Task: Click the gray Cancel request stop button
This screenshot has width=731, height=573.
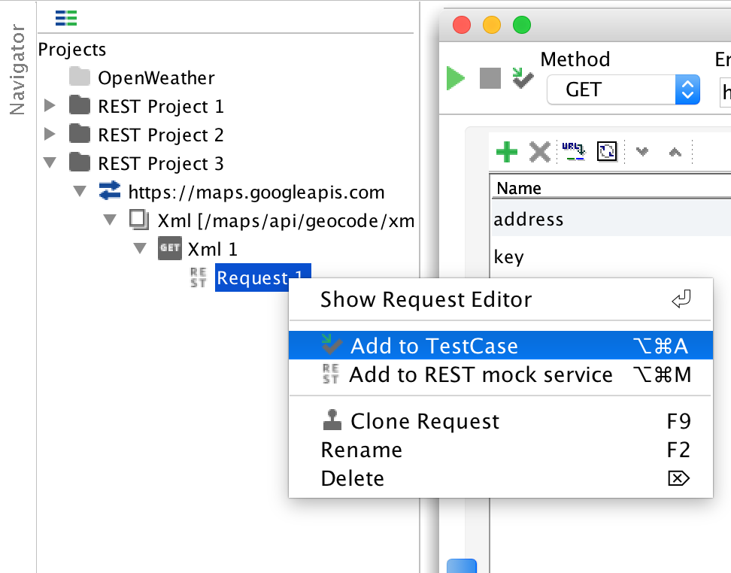Action: 490,78
